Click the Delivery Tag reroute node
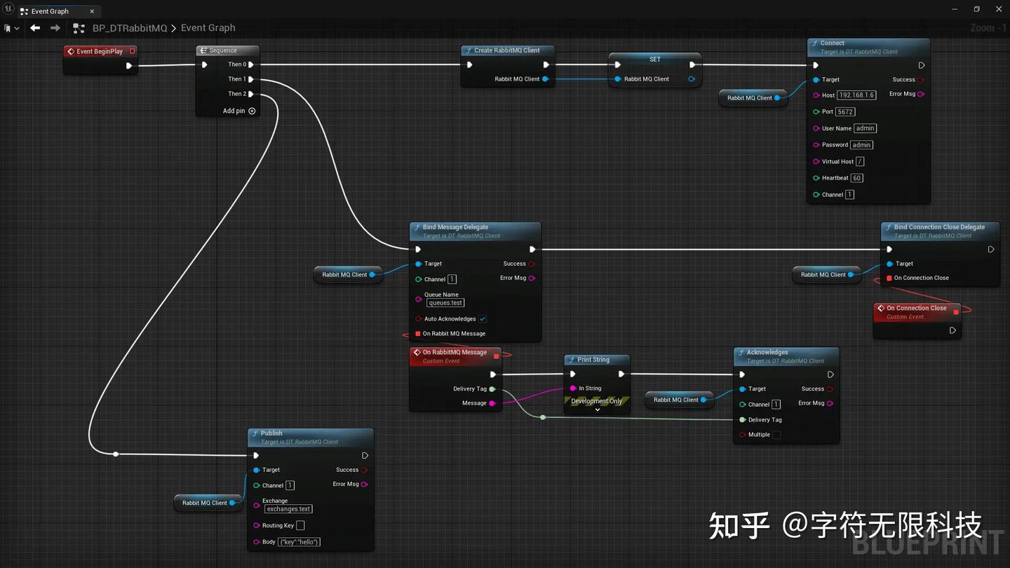 tap(543, 417)
